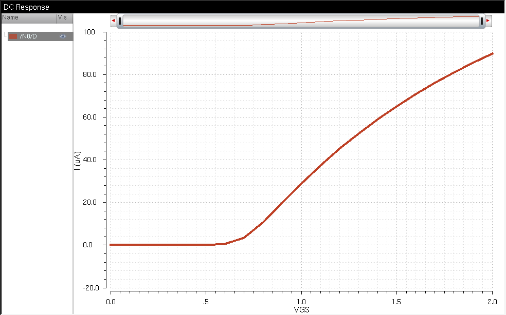Click the I (uA) y-axis label
506x315 pixels.
pos(77,161)
